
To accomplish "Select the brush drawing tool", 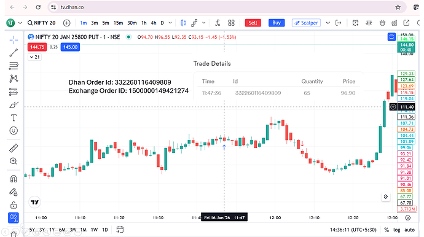I will pos(14,105).
